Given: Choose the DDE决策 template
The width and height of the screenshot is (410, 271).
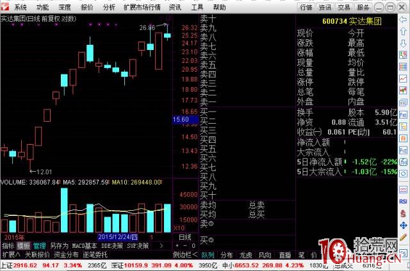Looking at the screenshot, I should (x=112, y=246).
